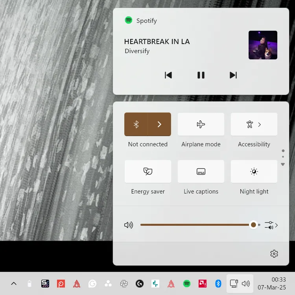Show hidden icons in the taskbar
This screenshot has width=295, height=295.
tap(14, 284)
